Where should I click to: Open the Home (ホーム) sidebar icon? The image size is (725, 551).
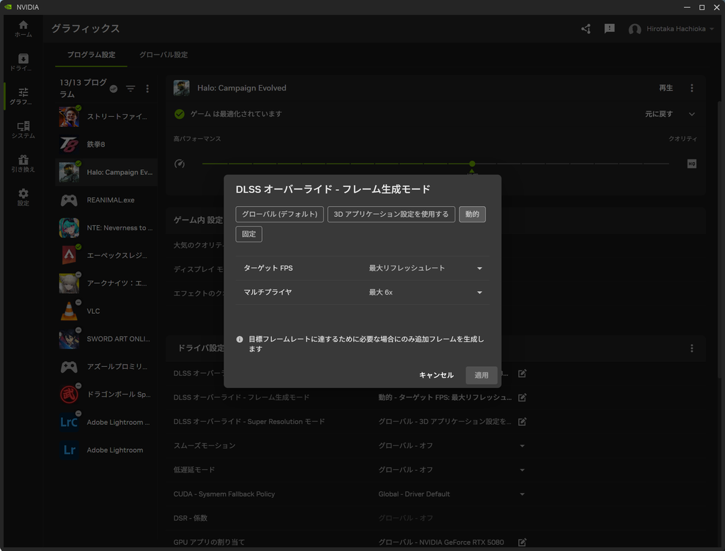23,29
